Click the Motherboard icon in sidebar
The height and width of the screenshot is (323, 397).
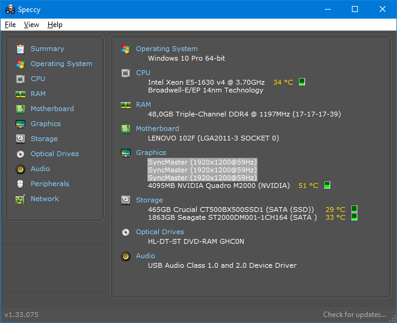[20, 109]
